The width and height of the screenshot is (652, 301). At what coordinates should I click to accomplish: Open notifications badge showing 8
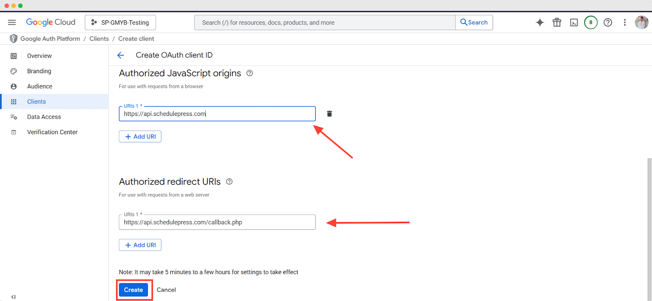tap(591, 22)
